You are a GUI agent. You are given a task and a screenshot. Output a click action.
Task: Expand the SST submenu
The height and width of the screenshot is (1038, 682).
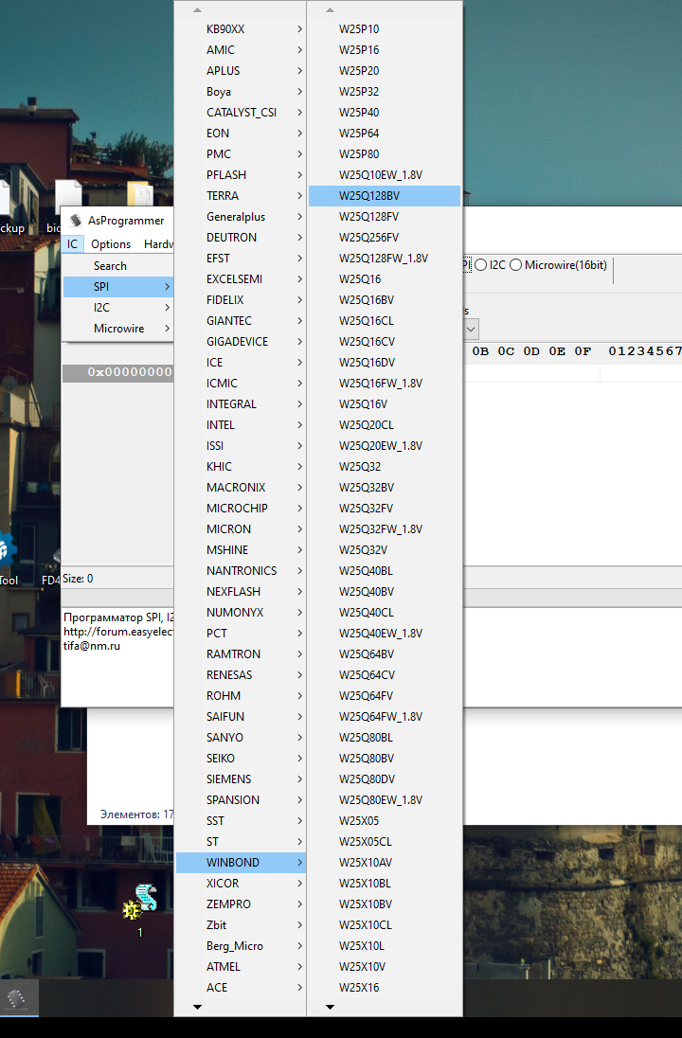tap(241, 821)
